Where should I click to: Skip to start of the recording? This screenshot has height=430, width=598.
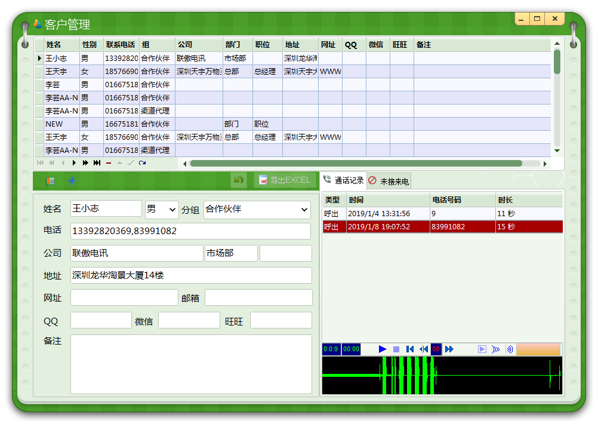[410, 349]
